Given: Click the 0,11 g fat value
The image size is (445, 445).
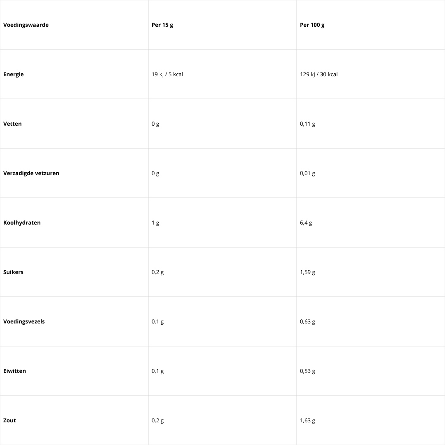Looking at the screenshot, I should [x=307, y=124].
